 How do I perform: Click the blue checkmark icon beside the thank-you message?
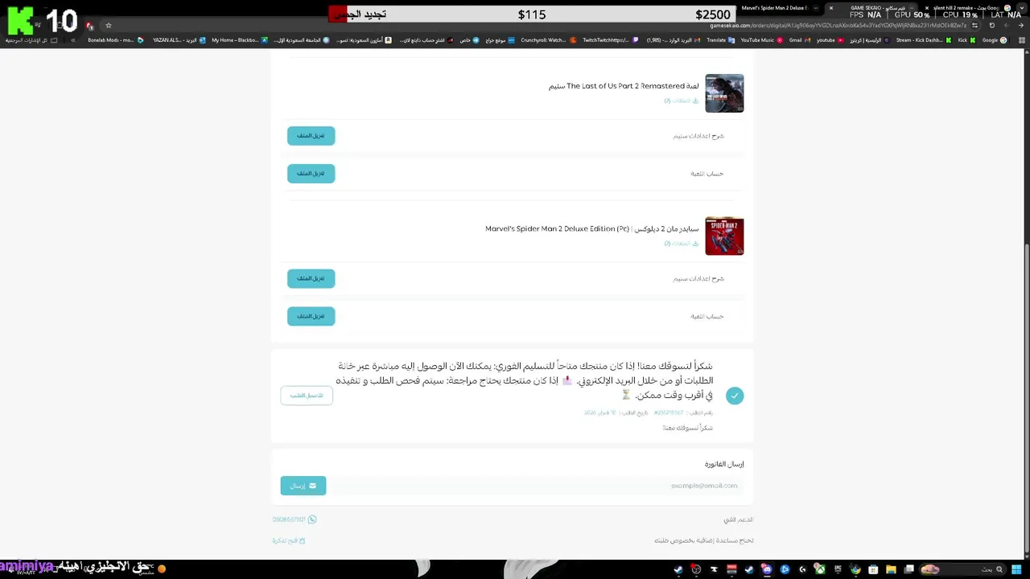pyautogui.click(x=734, y=396)
